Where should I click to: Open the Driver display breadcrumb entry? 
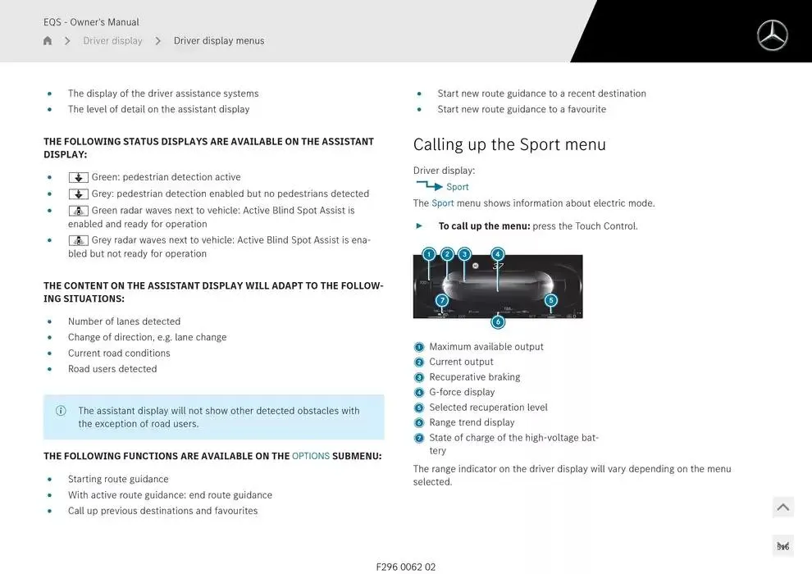(x=112, y=40)
